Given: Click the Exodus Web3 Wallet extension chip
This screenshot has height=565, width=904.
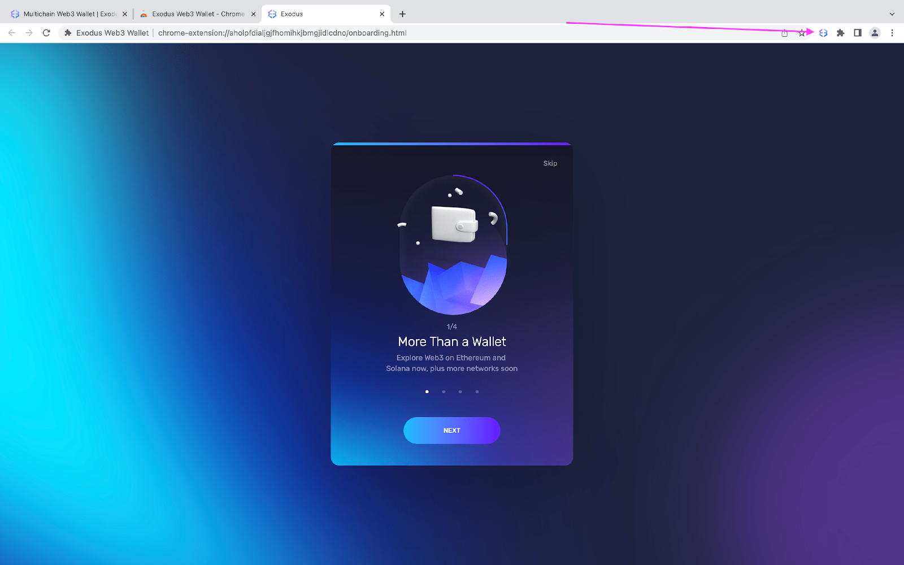Looking at the screenshot, I should click(106, 33).
